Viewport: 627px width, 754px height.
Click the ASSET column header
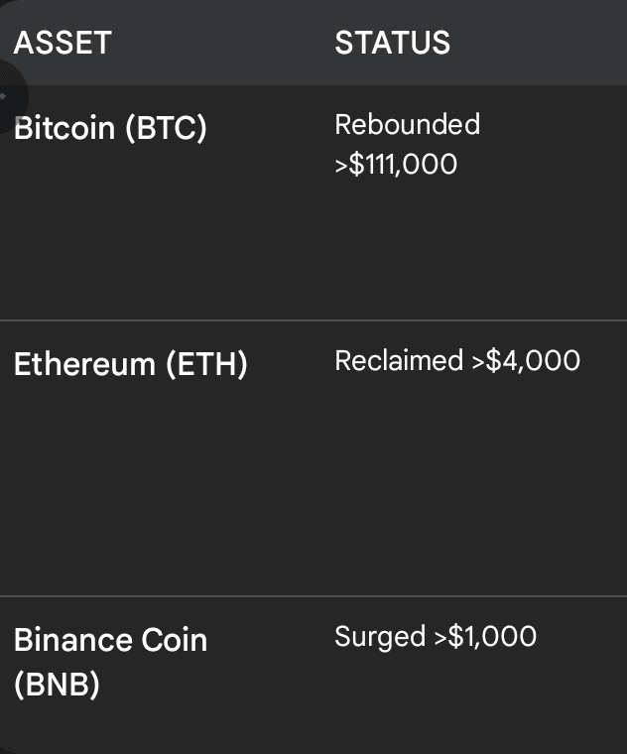click(x=63, y=43)
